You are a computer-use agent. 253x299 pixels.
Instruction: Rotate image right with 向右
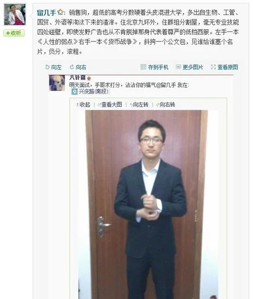78,67
